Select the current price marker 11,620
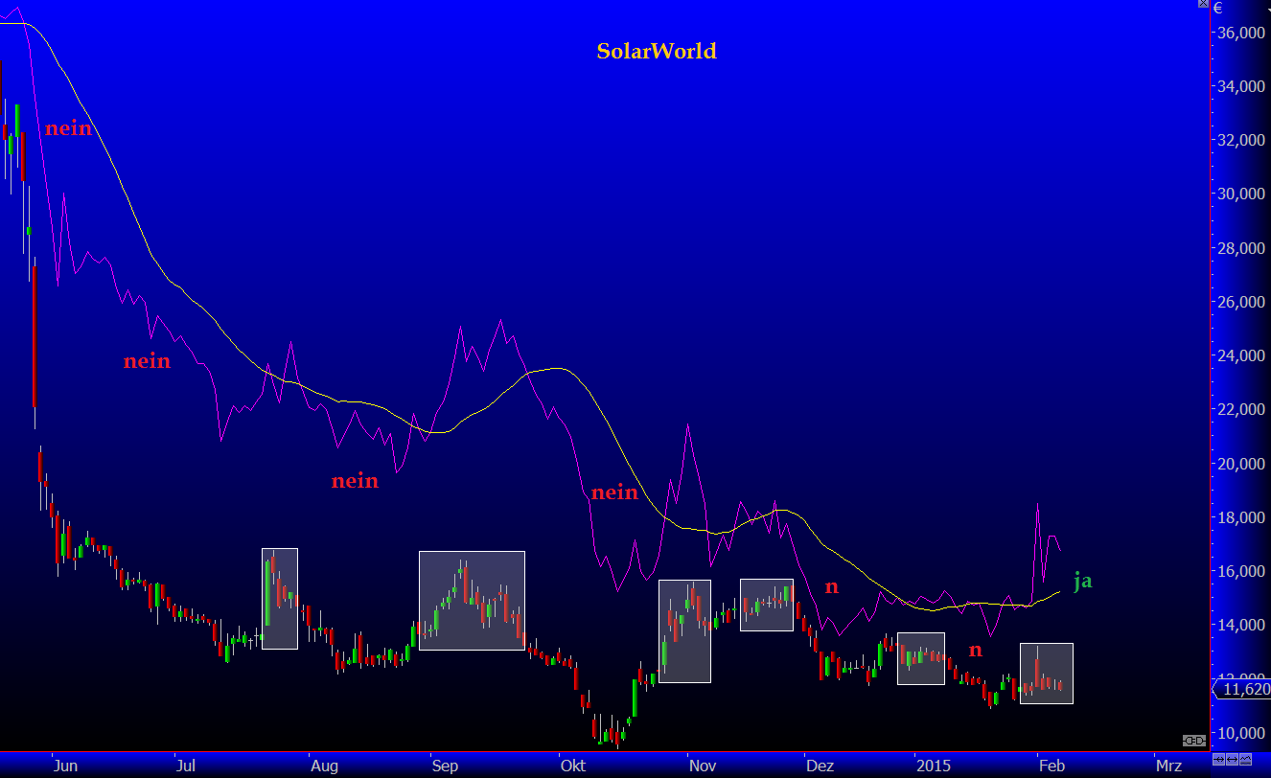 click(1242, 688)
